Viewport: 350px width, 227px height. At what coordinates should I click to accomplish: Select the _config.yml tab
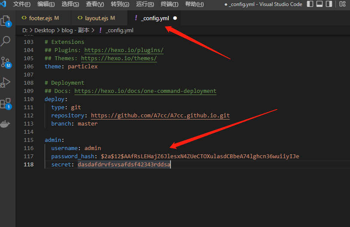[x=155, y=18]
